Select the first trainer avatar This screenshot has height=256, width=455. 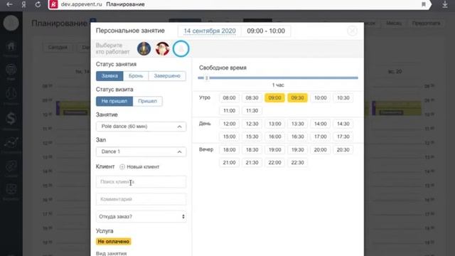(x=144, y=48)
